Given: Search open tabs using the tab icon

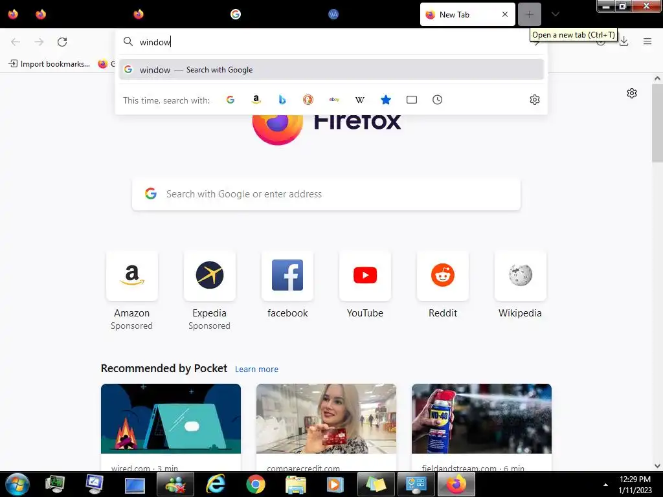Looking at the screenshot, I should coord(411,100).
